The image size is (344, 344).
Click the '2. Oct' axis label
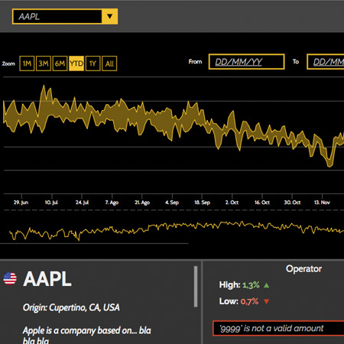tap(232, 203)
